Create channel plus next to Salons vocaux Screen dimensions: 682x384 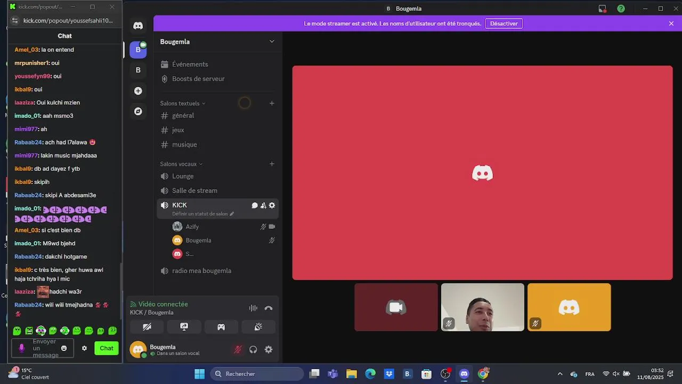272,164
